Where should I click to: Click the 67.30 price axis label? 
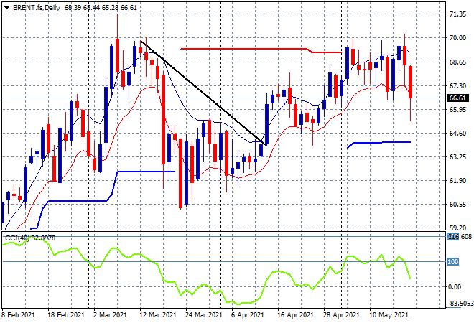(457, 86)
